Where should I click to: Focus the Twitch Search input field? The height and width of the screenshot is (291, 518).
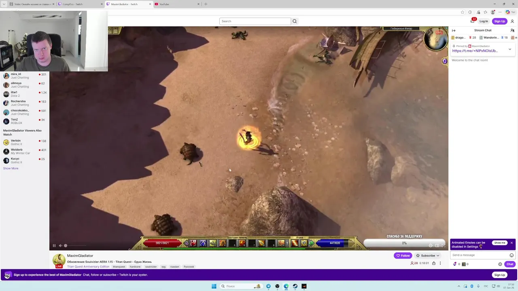click(255, 21)
